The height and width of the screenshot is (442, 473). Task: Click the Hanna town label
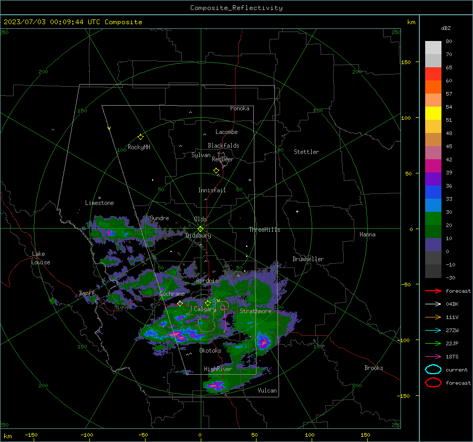tap(367, 234)
